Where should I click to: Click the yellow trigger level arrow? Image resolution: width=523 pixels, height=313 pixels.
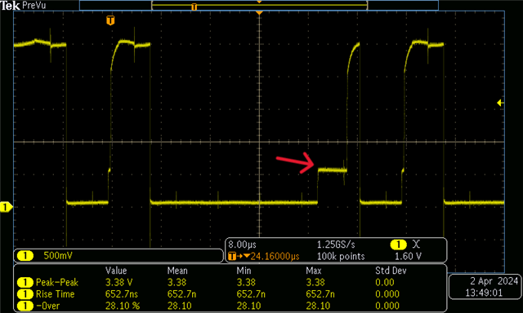tap(500, 104)
